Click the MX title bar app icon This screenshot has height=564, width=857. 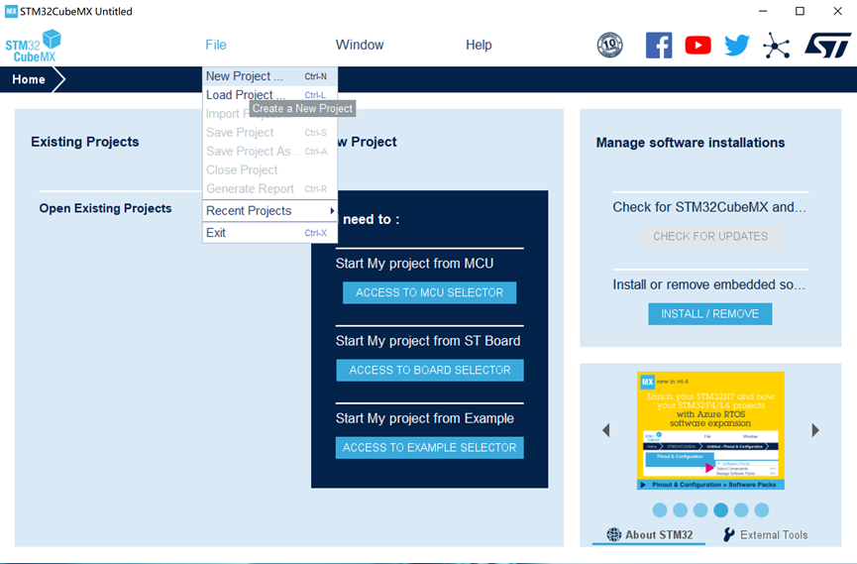[11, 11]
